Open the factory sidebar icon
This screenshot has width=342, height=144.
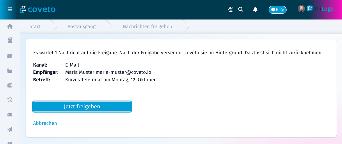[x=10, y=70]
